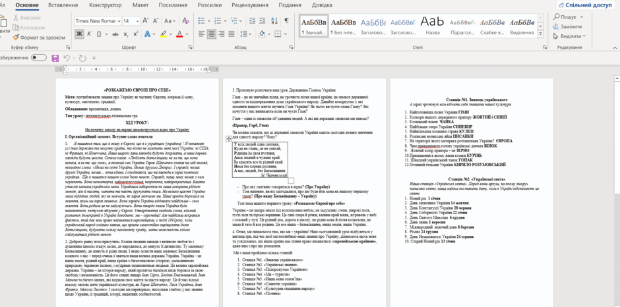The width and height of the screenshot is (620, 307).
Task: Open the Рецензування ribbon tab
Action: (x=250, y=5)
